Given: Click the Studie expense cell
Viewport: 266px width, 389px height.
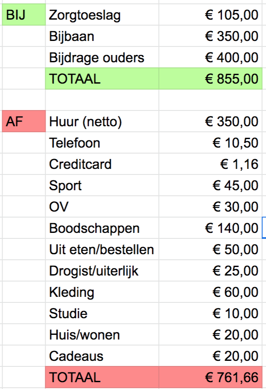Looking at the screenshot, I should pos(68,314).
